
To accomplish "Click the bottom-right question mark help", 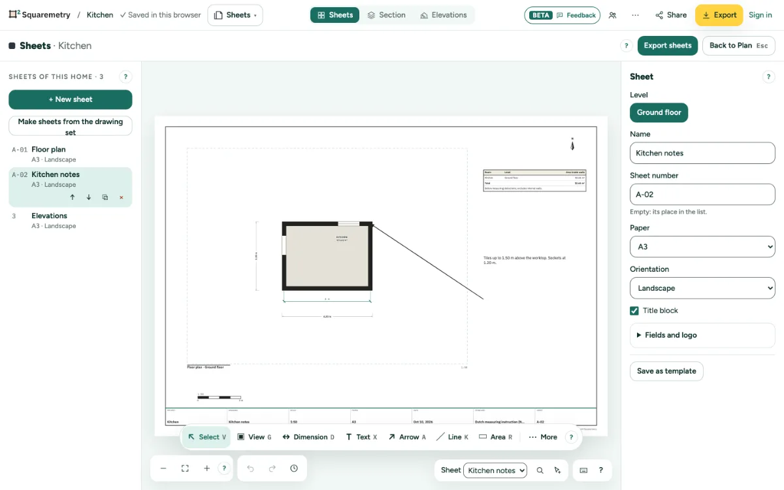I will click(x=601, y=470).
